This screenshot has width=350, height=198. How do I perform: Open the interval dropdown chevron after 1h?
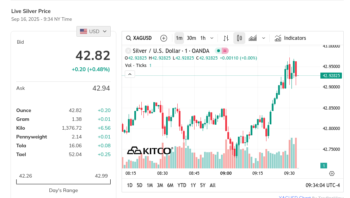click(x=212, y=38)
